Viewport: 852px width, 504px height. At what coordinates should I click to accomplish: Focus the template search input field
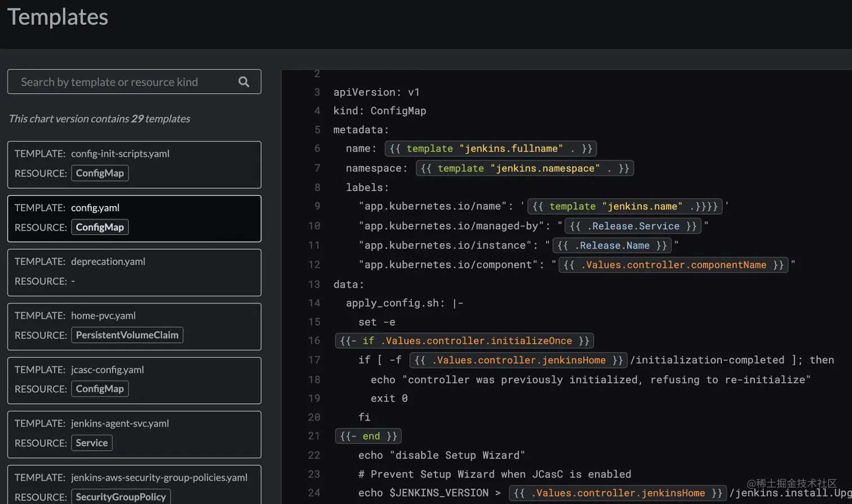tap(124, 82)
